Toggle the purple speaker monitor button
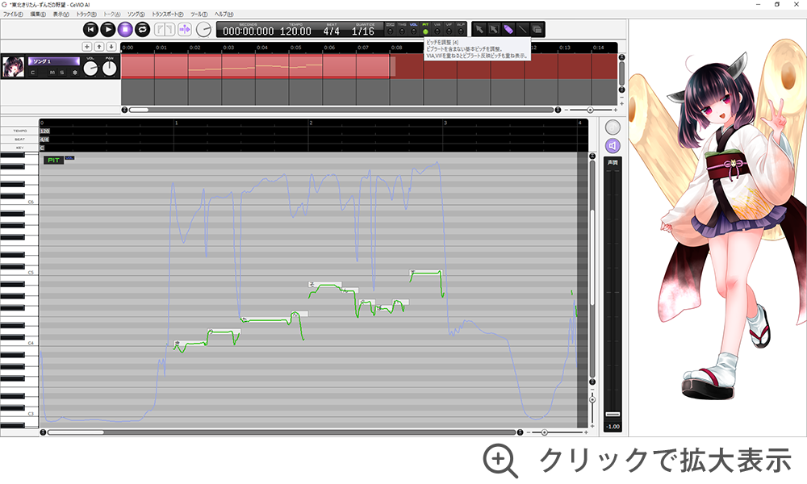Viewport: 807px width, 484px height. (x=613, y=146)
